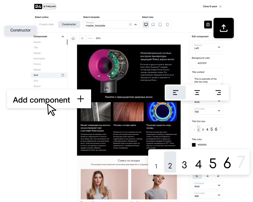253x202 pixels.
Task: Select the desktop monitor size icon
Action: coord(146,24)
